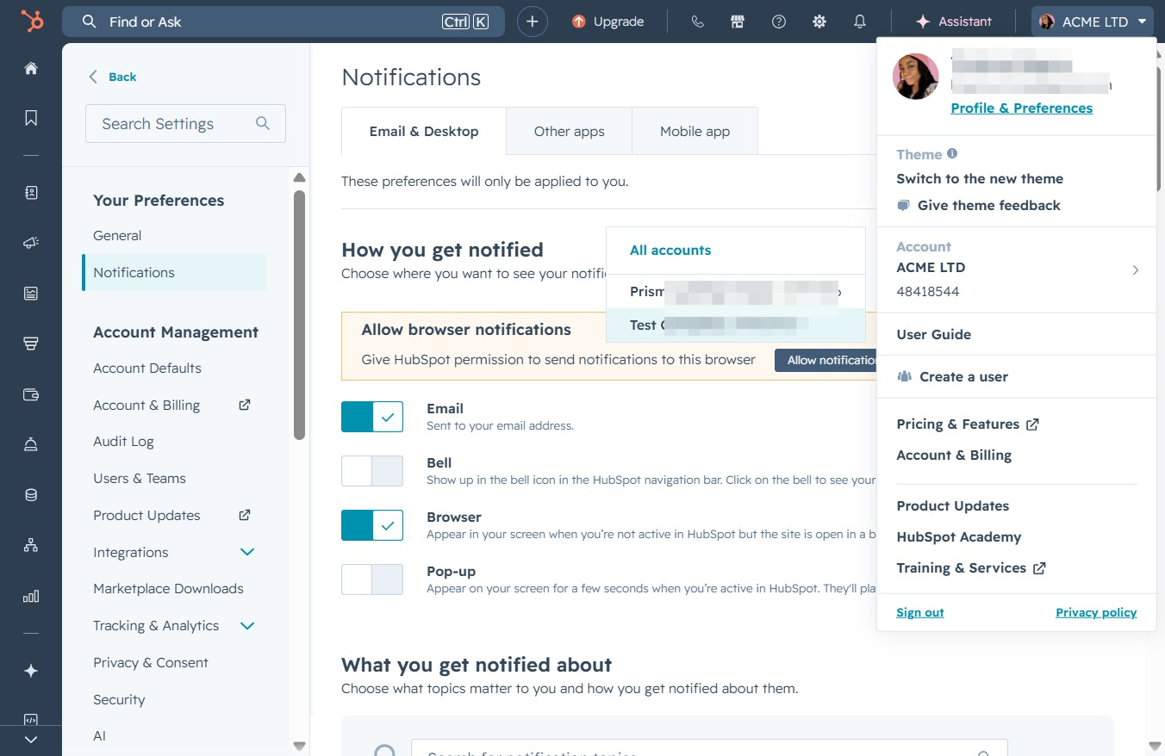Open the calling phone icon
This screenshot has width=1165, height=756.
click(x=698, y=22)
